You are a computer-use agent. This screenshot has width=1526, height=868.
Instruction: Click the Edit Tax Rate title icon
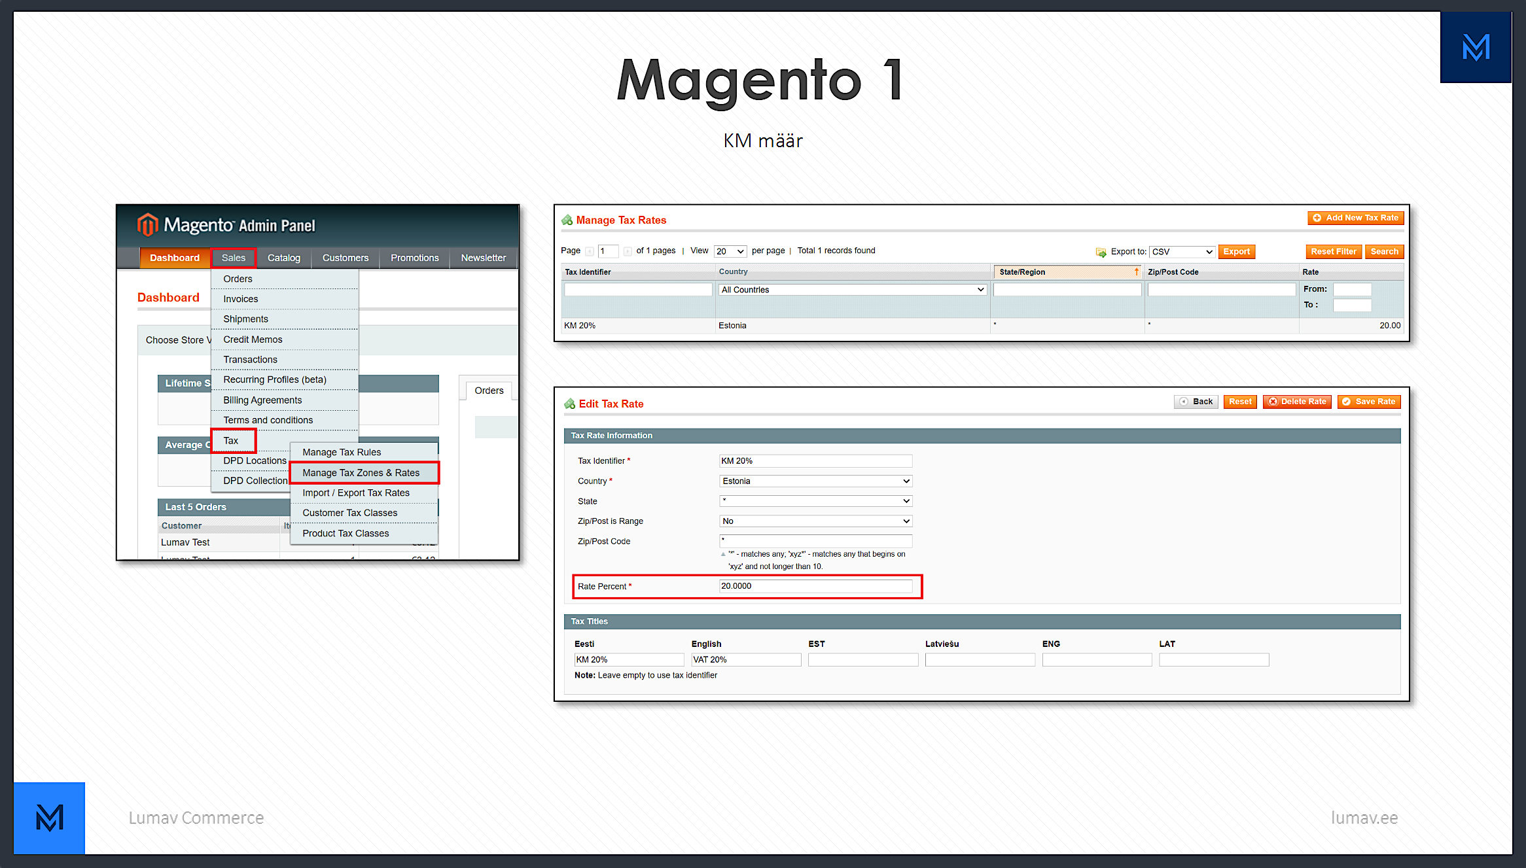pyautogui.click(x=570, y=404)
